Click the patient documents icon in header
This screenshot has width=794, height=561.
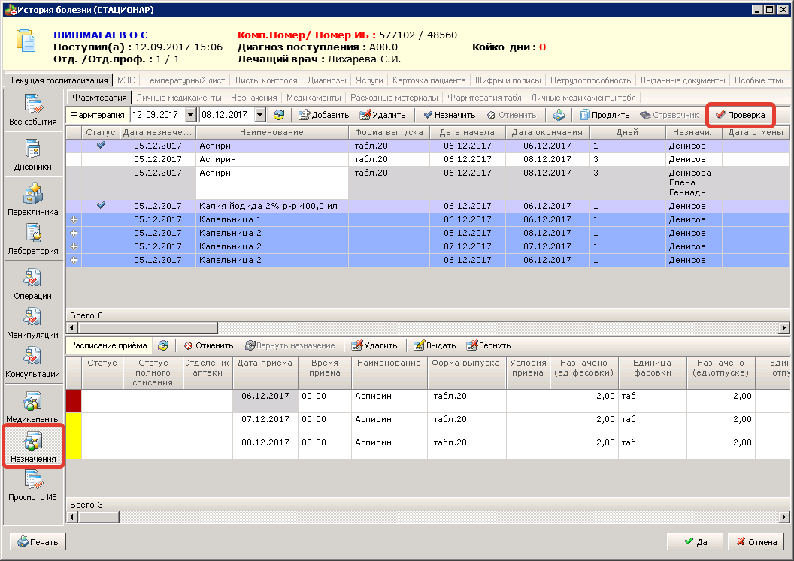26,41
